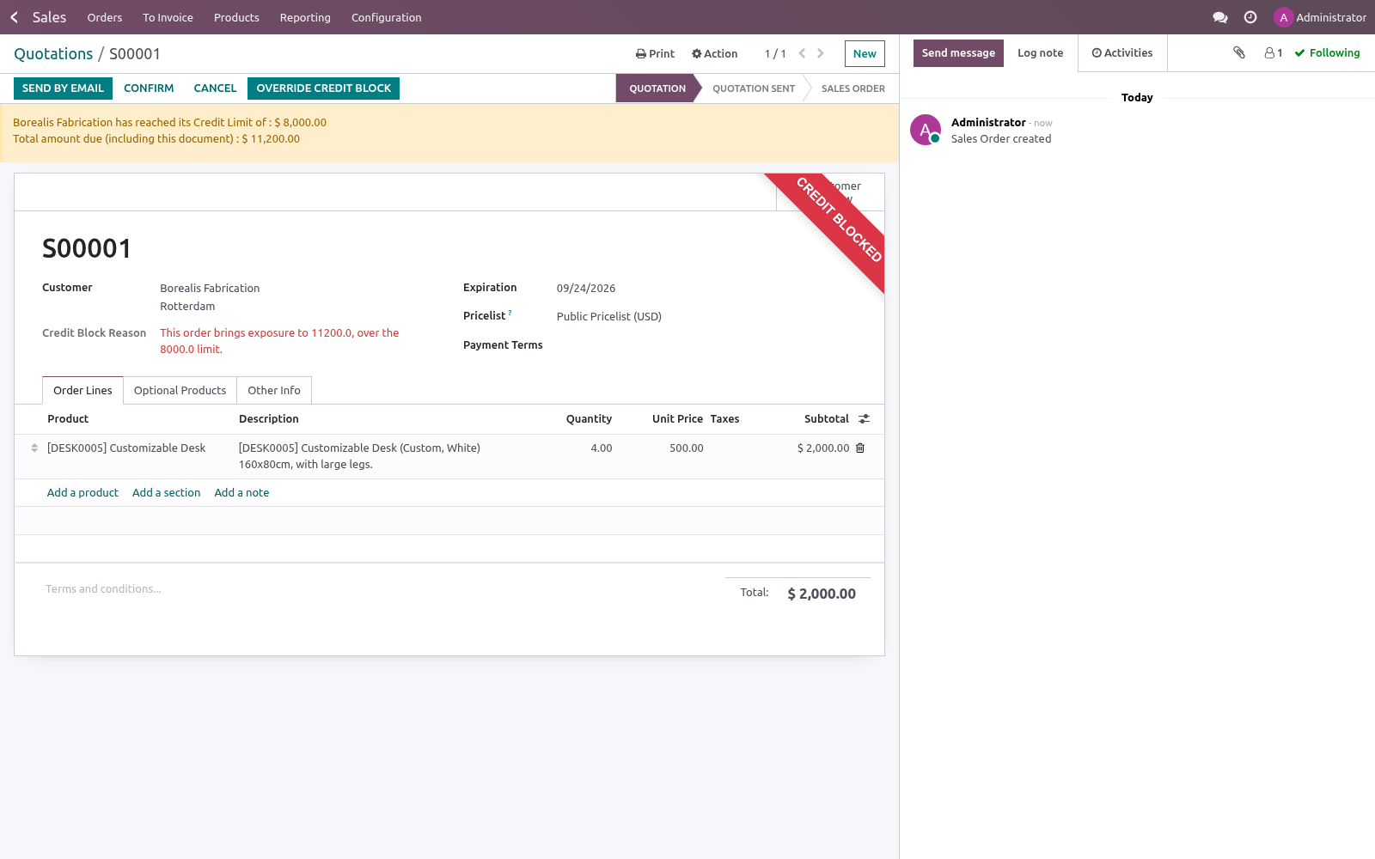Switch to the Other Info tab
This screenshot has height=859, width=1375.
pyautogui.click(x=274, y=390)
